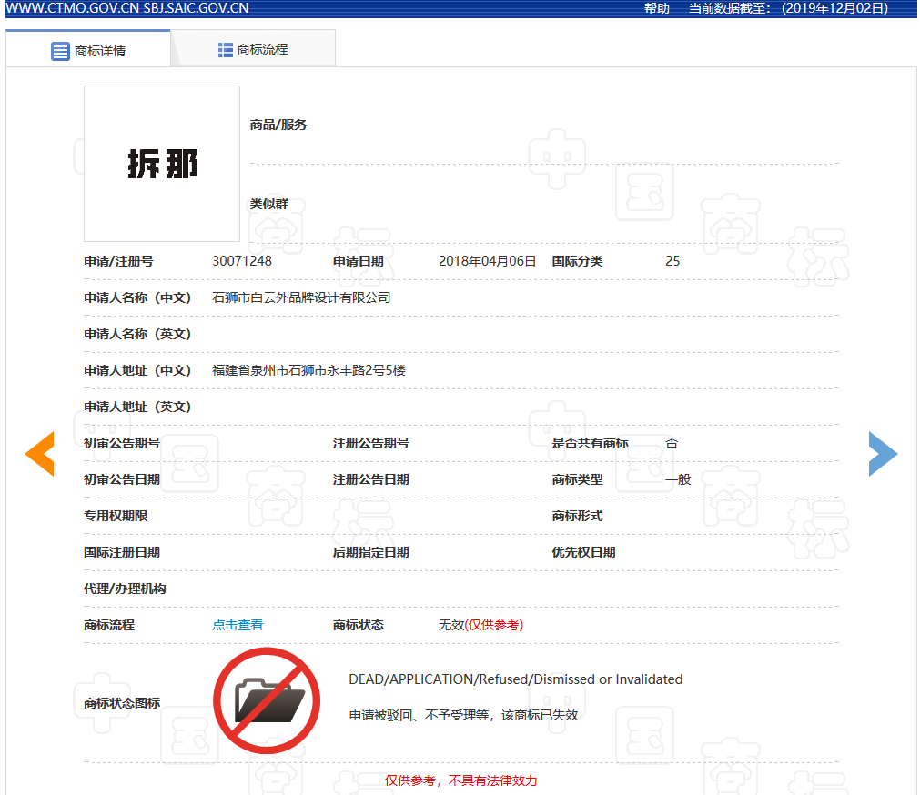Viewport: 920px width, 795px height.
Task: Switch to the 商标流程 tab
Action: pyautogui.click(x=252, y=47)
